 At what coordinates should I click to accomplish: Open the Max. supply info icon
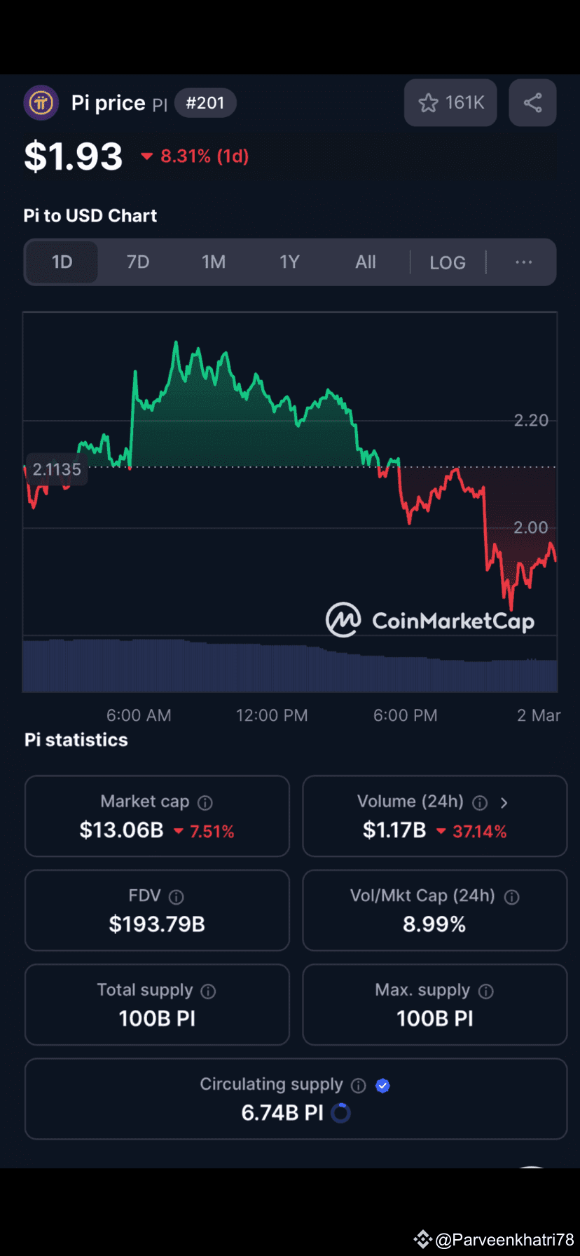click(x=485, y=991)
